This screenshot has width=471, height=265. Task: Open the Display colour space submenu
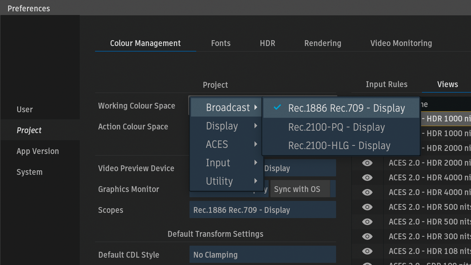226,126
